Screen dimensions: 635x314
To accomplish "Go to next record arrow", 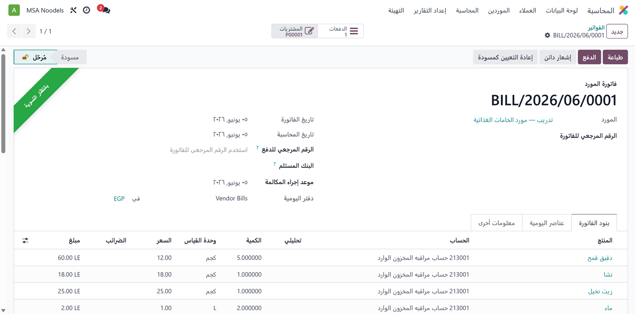I will pos(28,31).
